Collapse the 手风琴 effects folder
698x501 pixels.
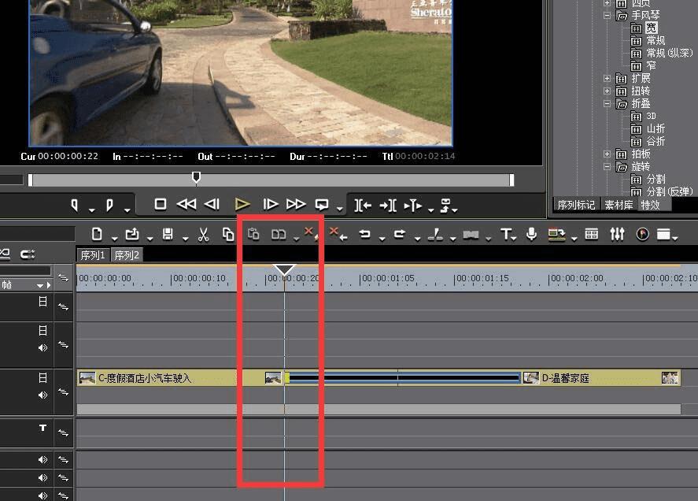[607, 15]
